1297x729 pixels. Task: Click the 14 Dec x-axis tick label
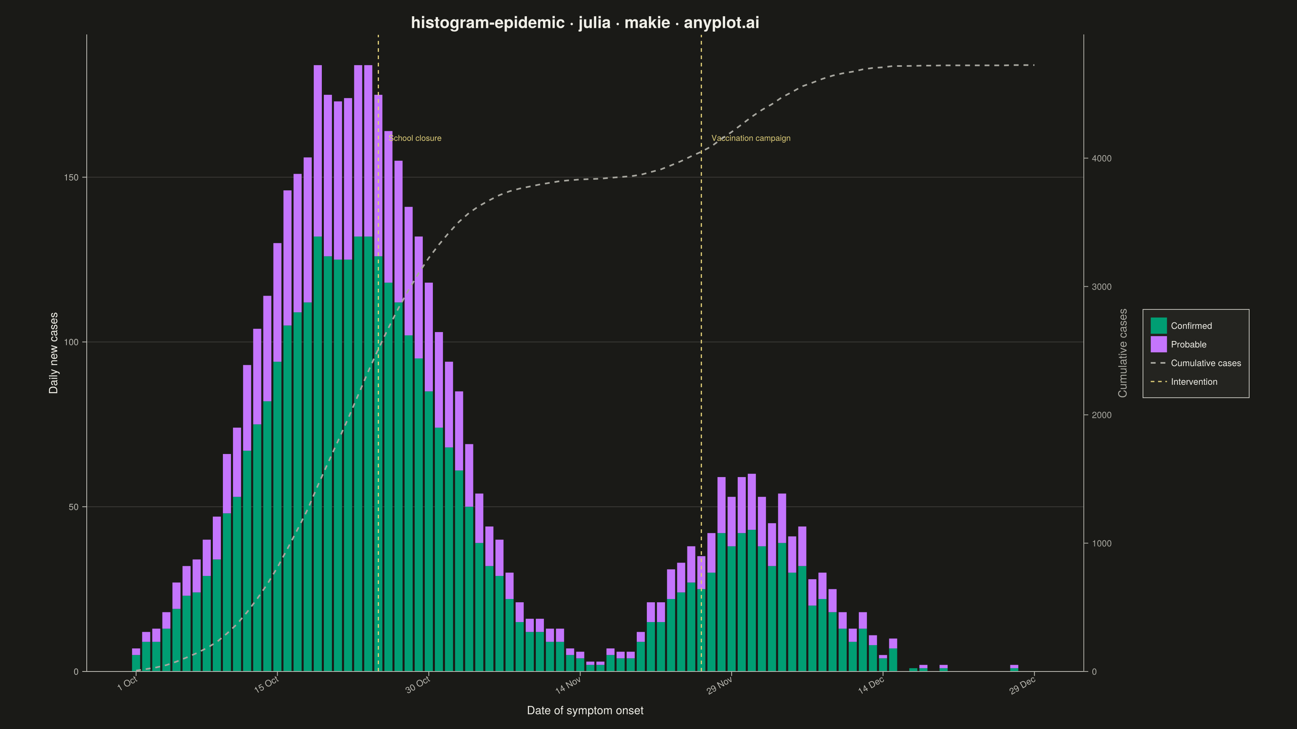tap(871, 685)
